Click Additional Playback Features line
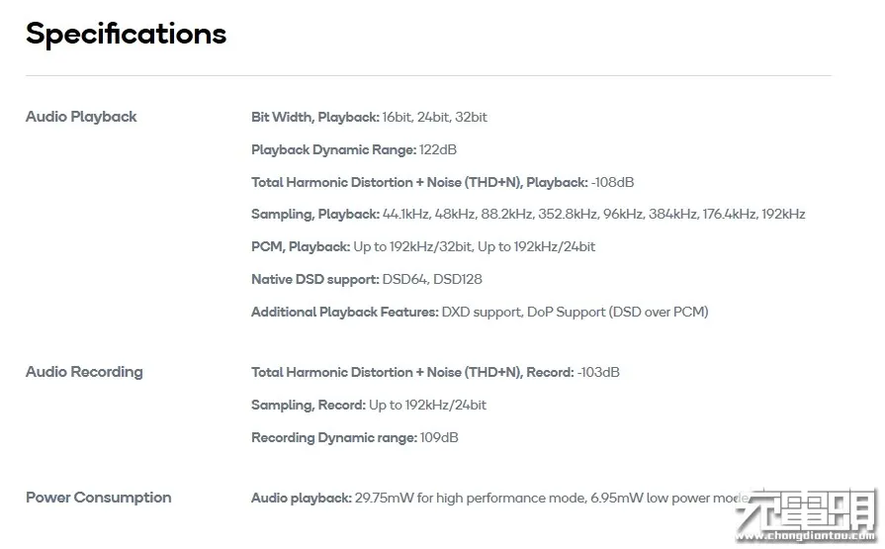The height and width of the screenshot is (549, 885). point(480,312)
